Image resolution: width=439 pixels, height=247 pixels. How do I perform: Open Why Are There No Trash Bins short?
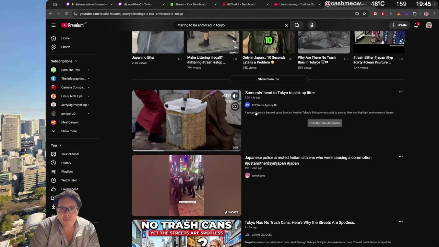317,60
